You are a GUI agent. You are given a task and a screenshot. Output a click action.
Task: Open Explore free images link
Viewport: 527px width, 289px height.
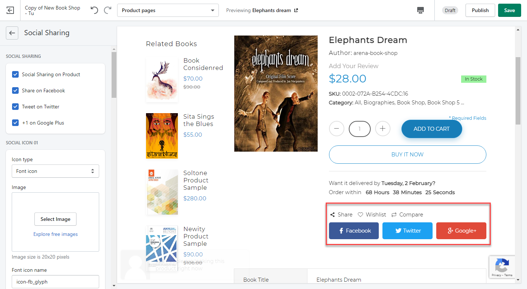[x=56, y=234]
